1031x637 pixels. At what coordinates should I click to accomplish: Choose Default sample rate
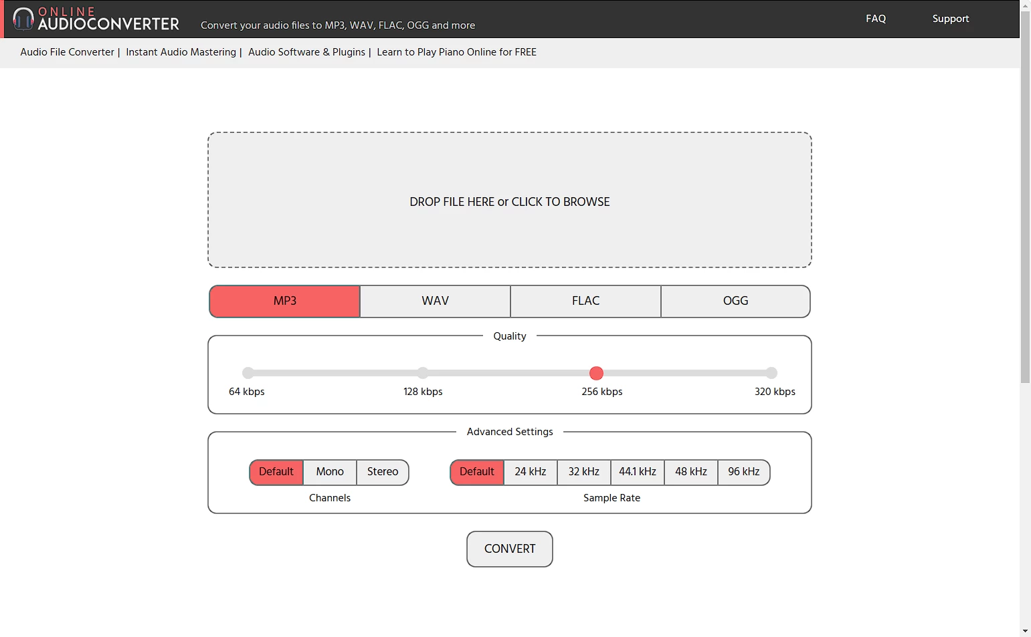point(477,472)
